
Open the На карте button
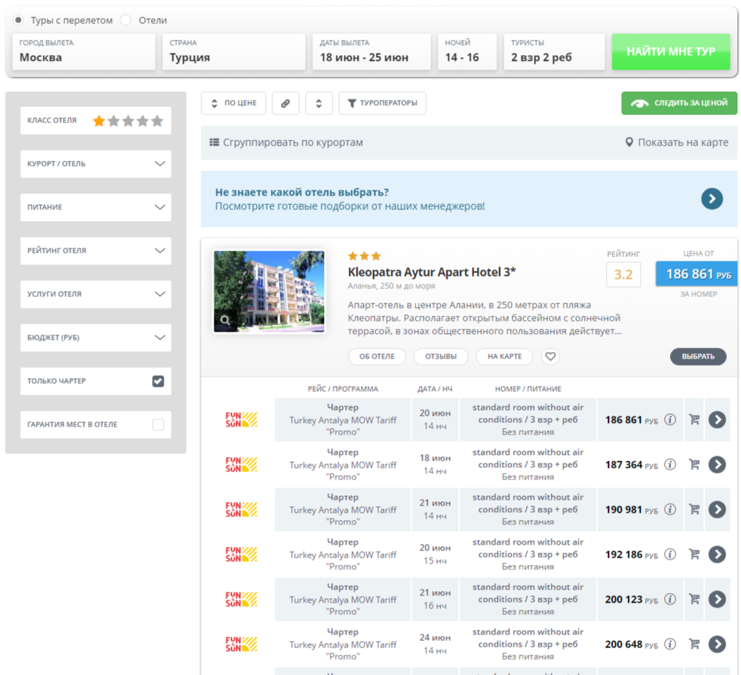tap(504, 356)
